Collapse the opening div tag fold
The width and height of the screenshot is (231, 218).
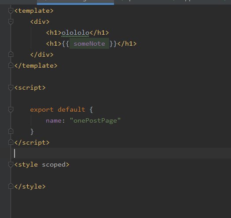click(x=11, y=22)
